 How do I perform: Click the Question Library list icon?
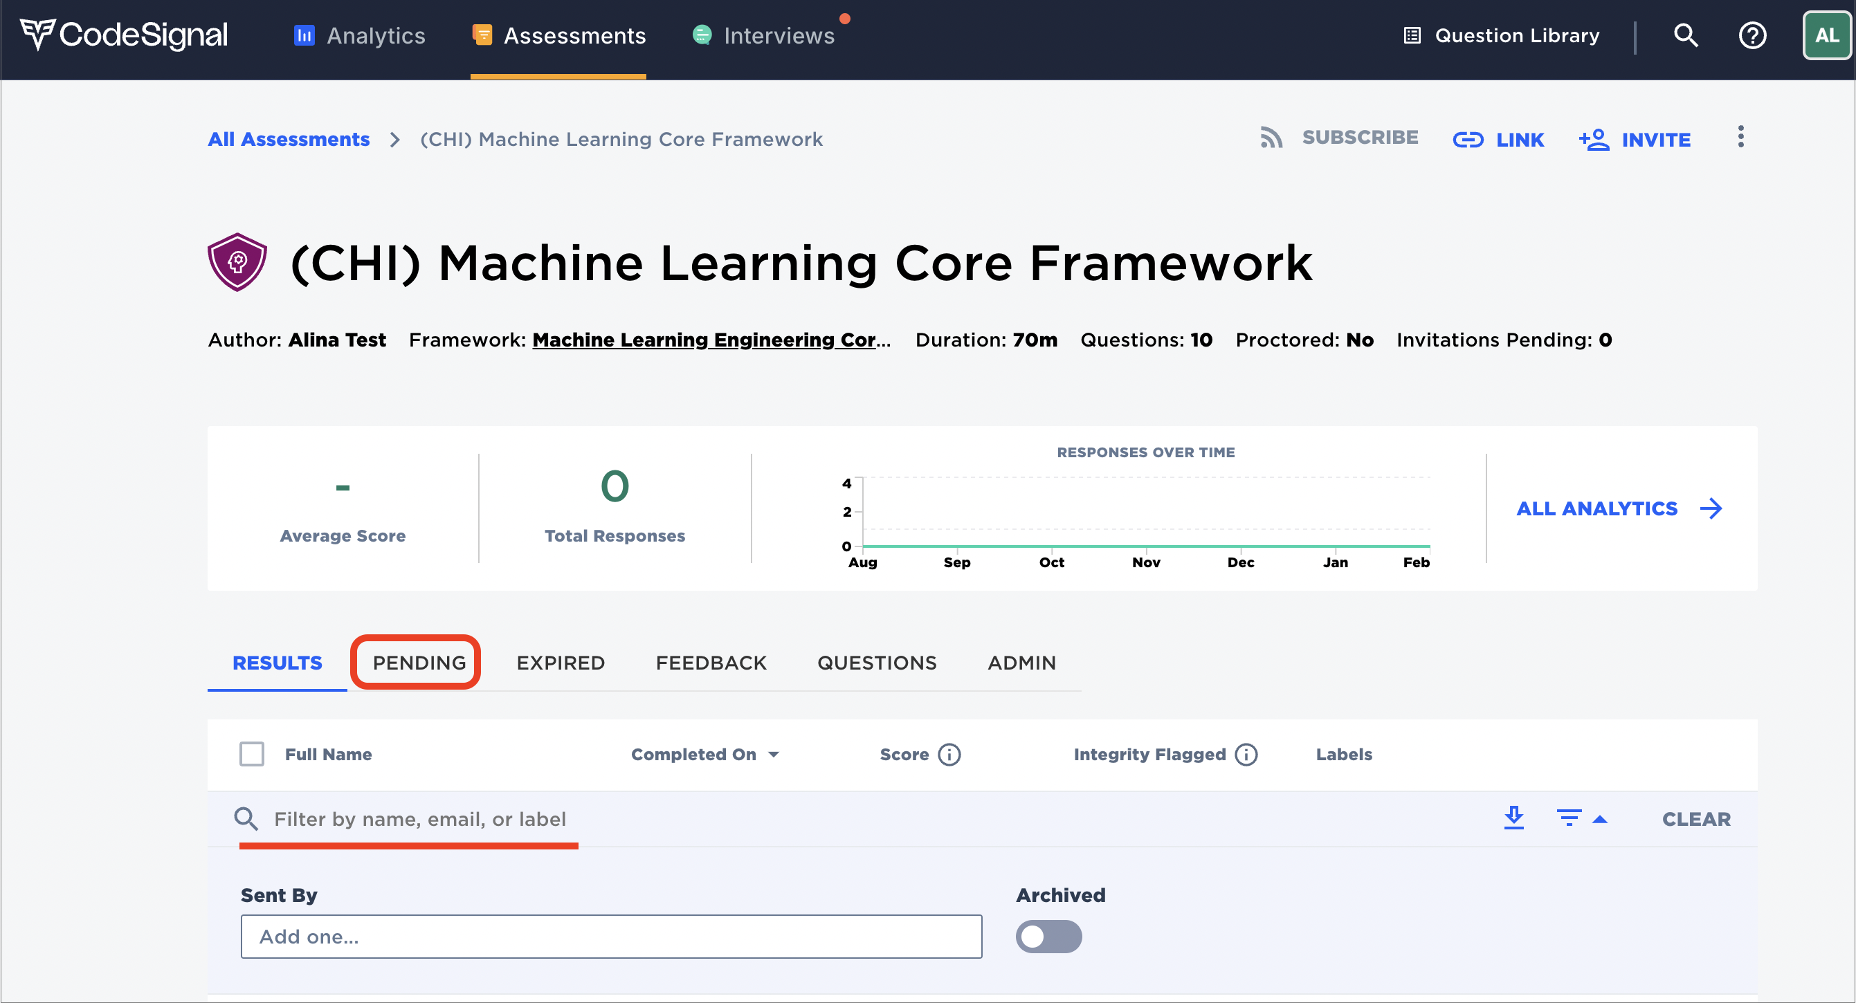click(x=1412, y=35)
